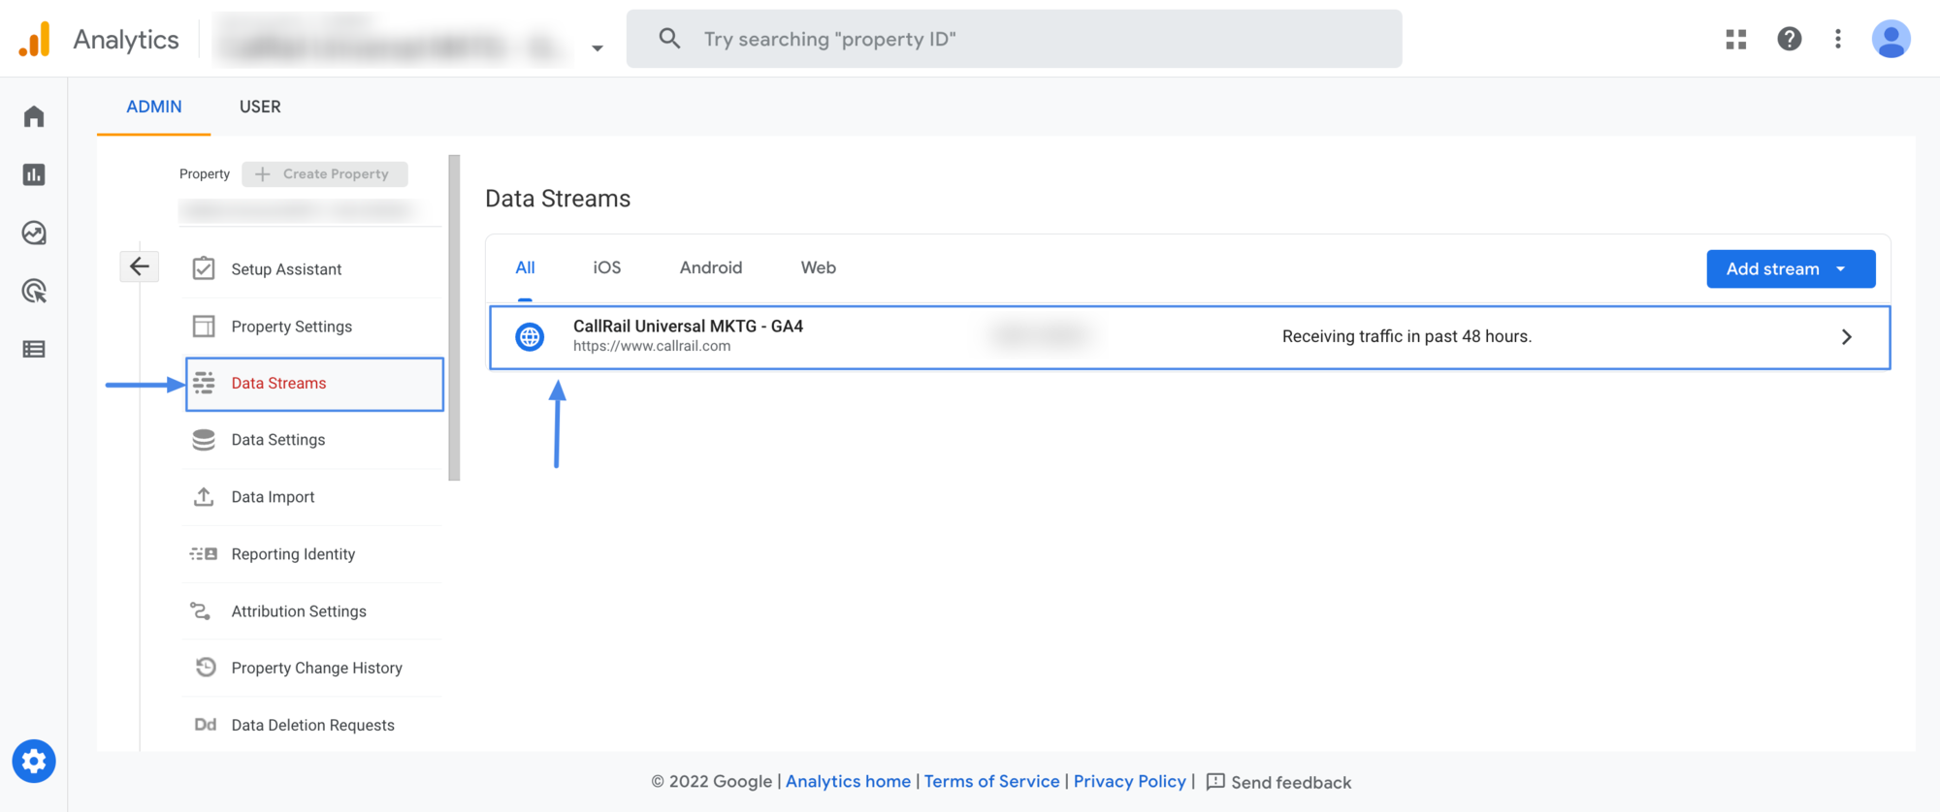Viewport: 1940px width, 812px height.
Task: Select the iOS streams tab
Action: (607, 267)
